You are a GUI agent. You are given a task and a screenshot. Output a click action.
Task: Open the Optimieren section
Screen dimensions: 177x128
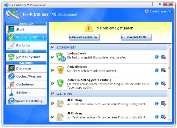click(x=26, y=84)
